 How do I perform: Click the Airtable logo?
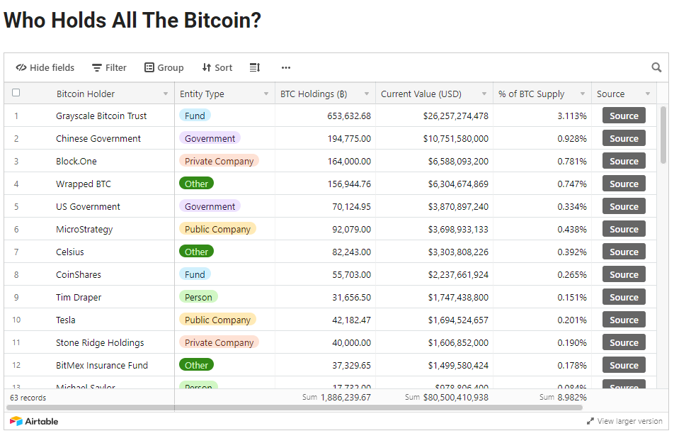click(34, 421)
